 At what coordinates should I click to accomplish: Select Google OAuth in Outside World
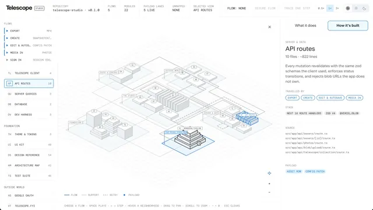tap(29, 195)
